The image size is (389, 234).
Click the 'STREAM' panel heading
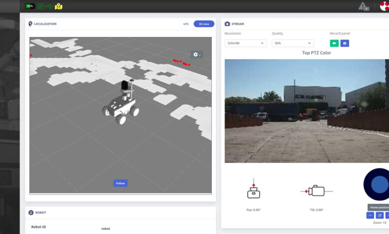coord(238,24)
